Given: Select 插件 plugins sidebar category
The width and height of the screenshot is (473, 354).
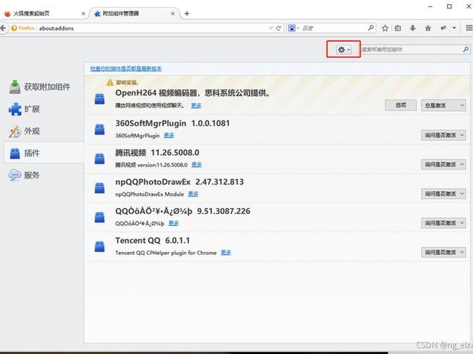Looking at the screenshot, I should click(44, 153).
